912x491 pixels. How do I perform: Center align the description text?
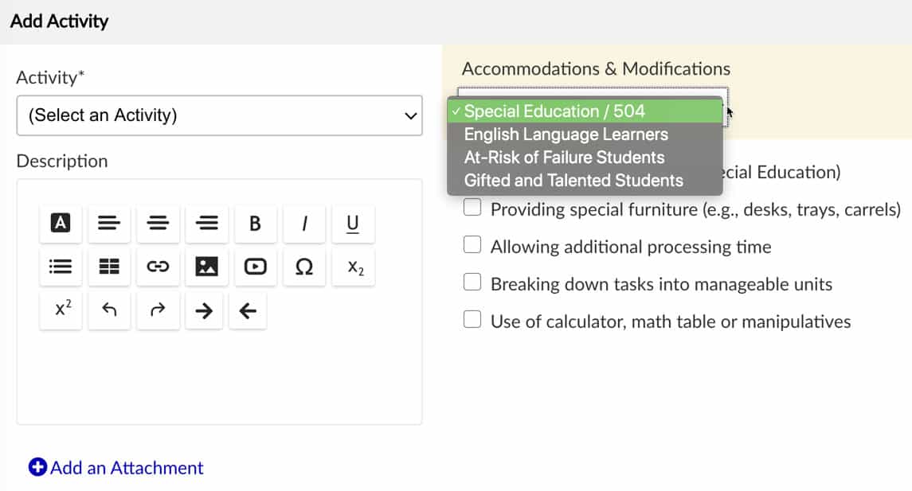[x=158, y=224]
